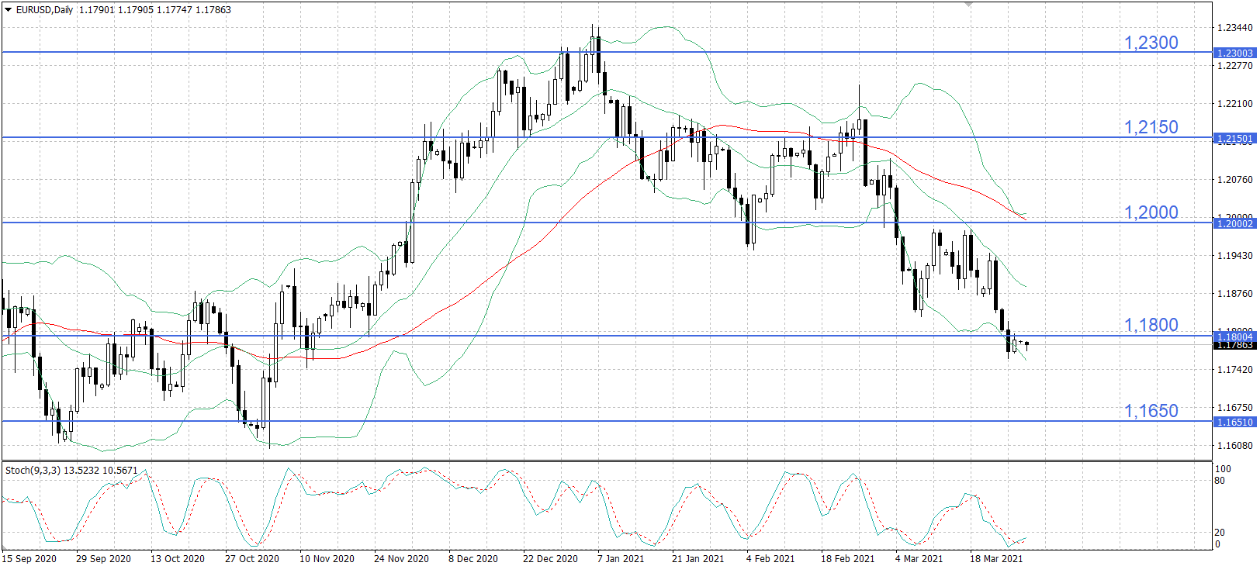The height and width of the screenshot is (566, 1260).
Task: Click the 1.21501 price tag on axis
Action: tap(1234, 139)
